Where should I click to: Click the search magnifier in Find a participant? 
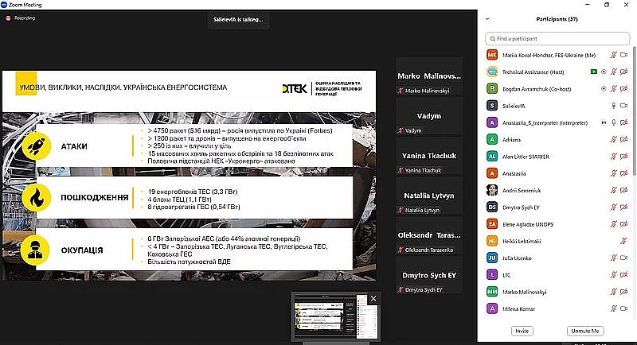coord(492,39)
